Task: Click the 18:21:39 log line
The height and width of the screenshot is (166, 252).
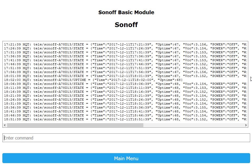Action: pyautogui.click(x=125, y=96)
